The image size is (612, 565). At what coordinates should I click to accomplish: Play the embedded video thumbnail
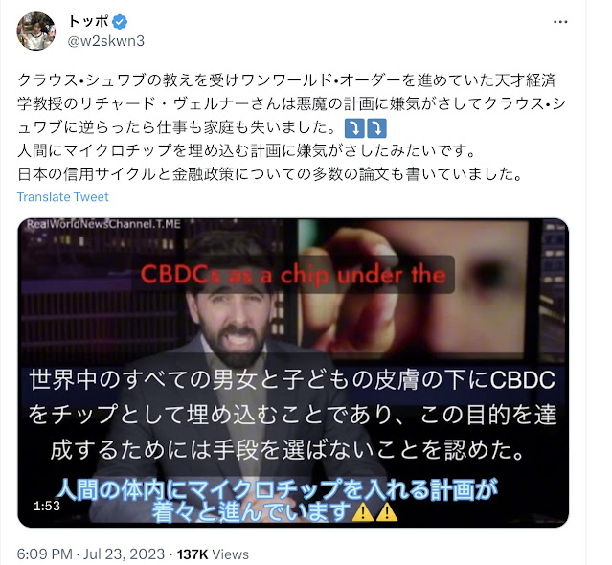(293, 373)
